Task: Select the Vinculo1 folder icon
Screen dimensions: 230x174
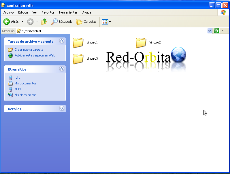Action: click(78, 43)
